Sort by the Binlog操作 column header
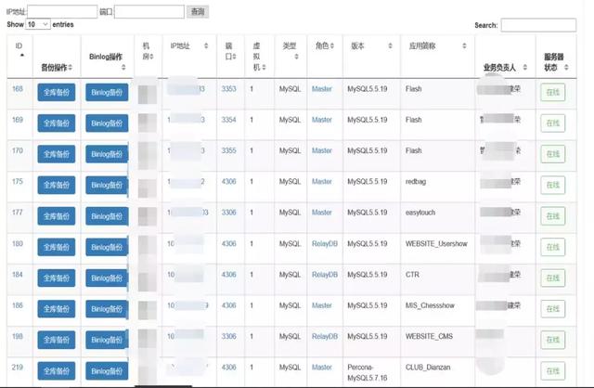Screen dimensions: 594x388 click(105, 57)
